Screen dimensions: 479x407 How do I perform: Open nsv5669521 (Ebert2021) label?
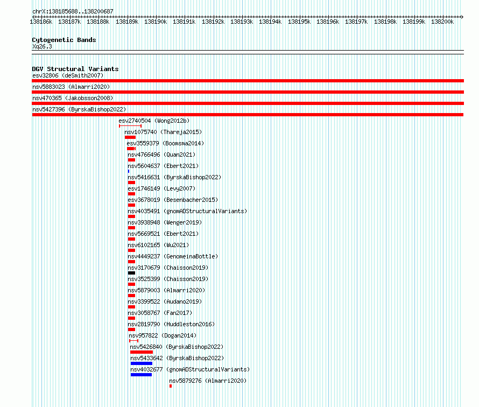[163, 234]
